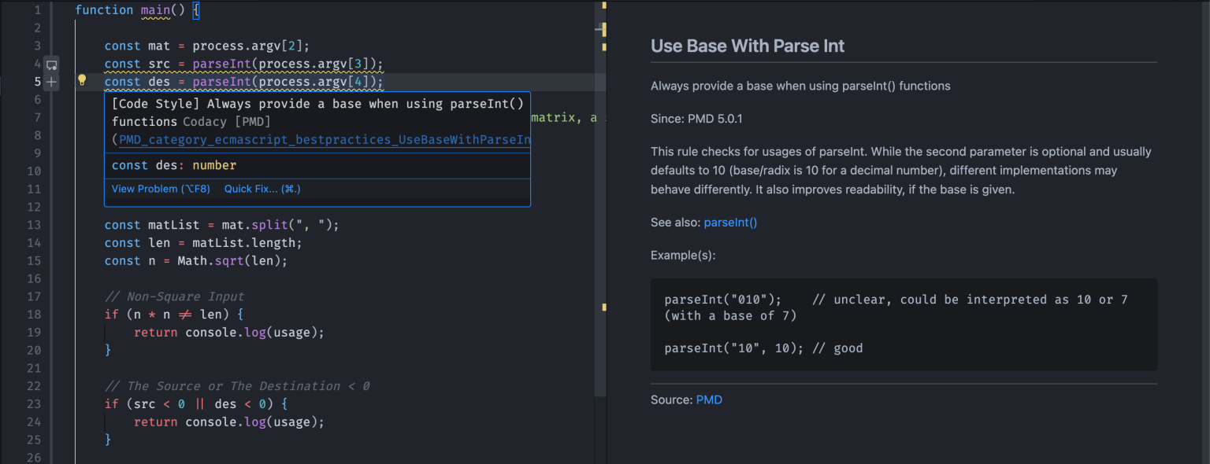Click the "const des: number" type hint in the popup
Screen dimensions: 1210x464
point(172,165)
